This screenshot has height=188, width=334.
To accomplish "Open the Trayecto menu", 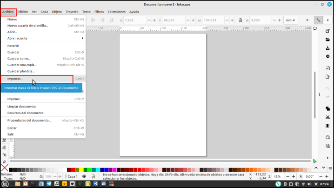I will pos(72,12).
